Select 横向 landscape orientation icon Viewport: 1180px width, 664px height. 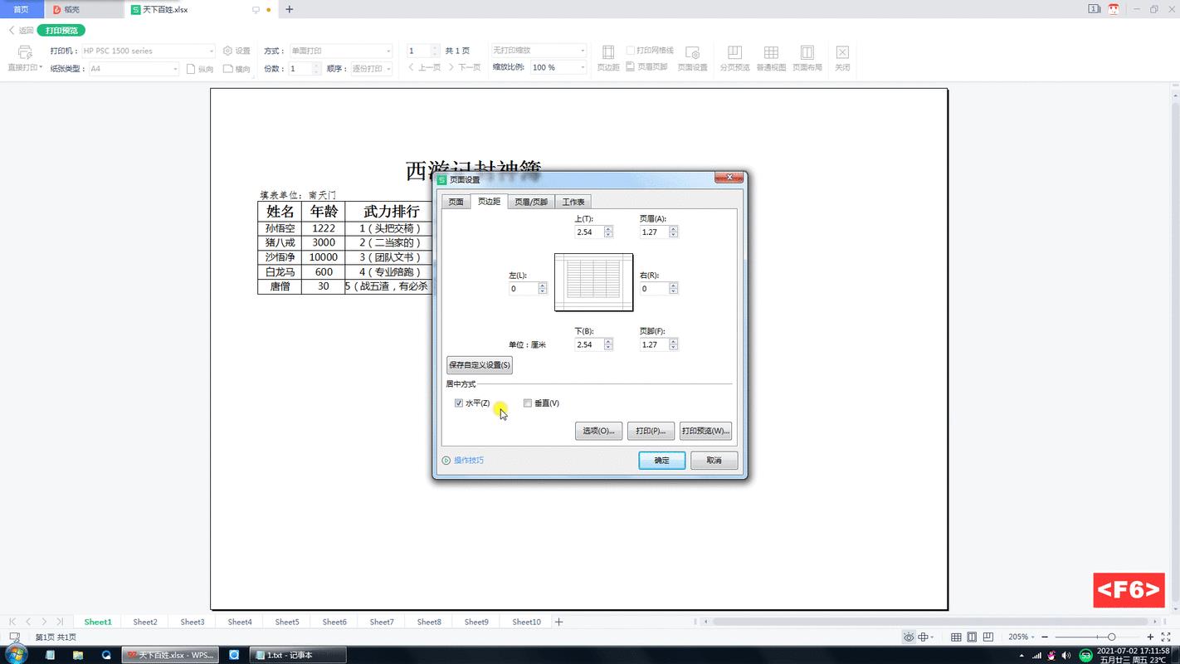point(228,69)
